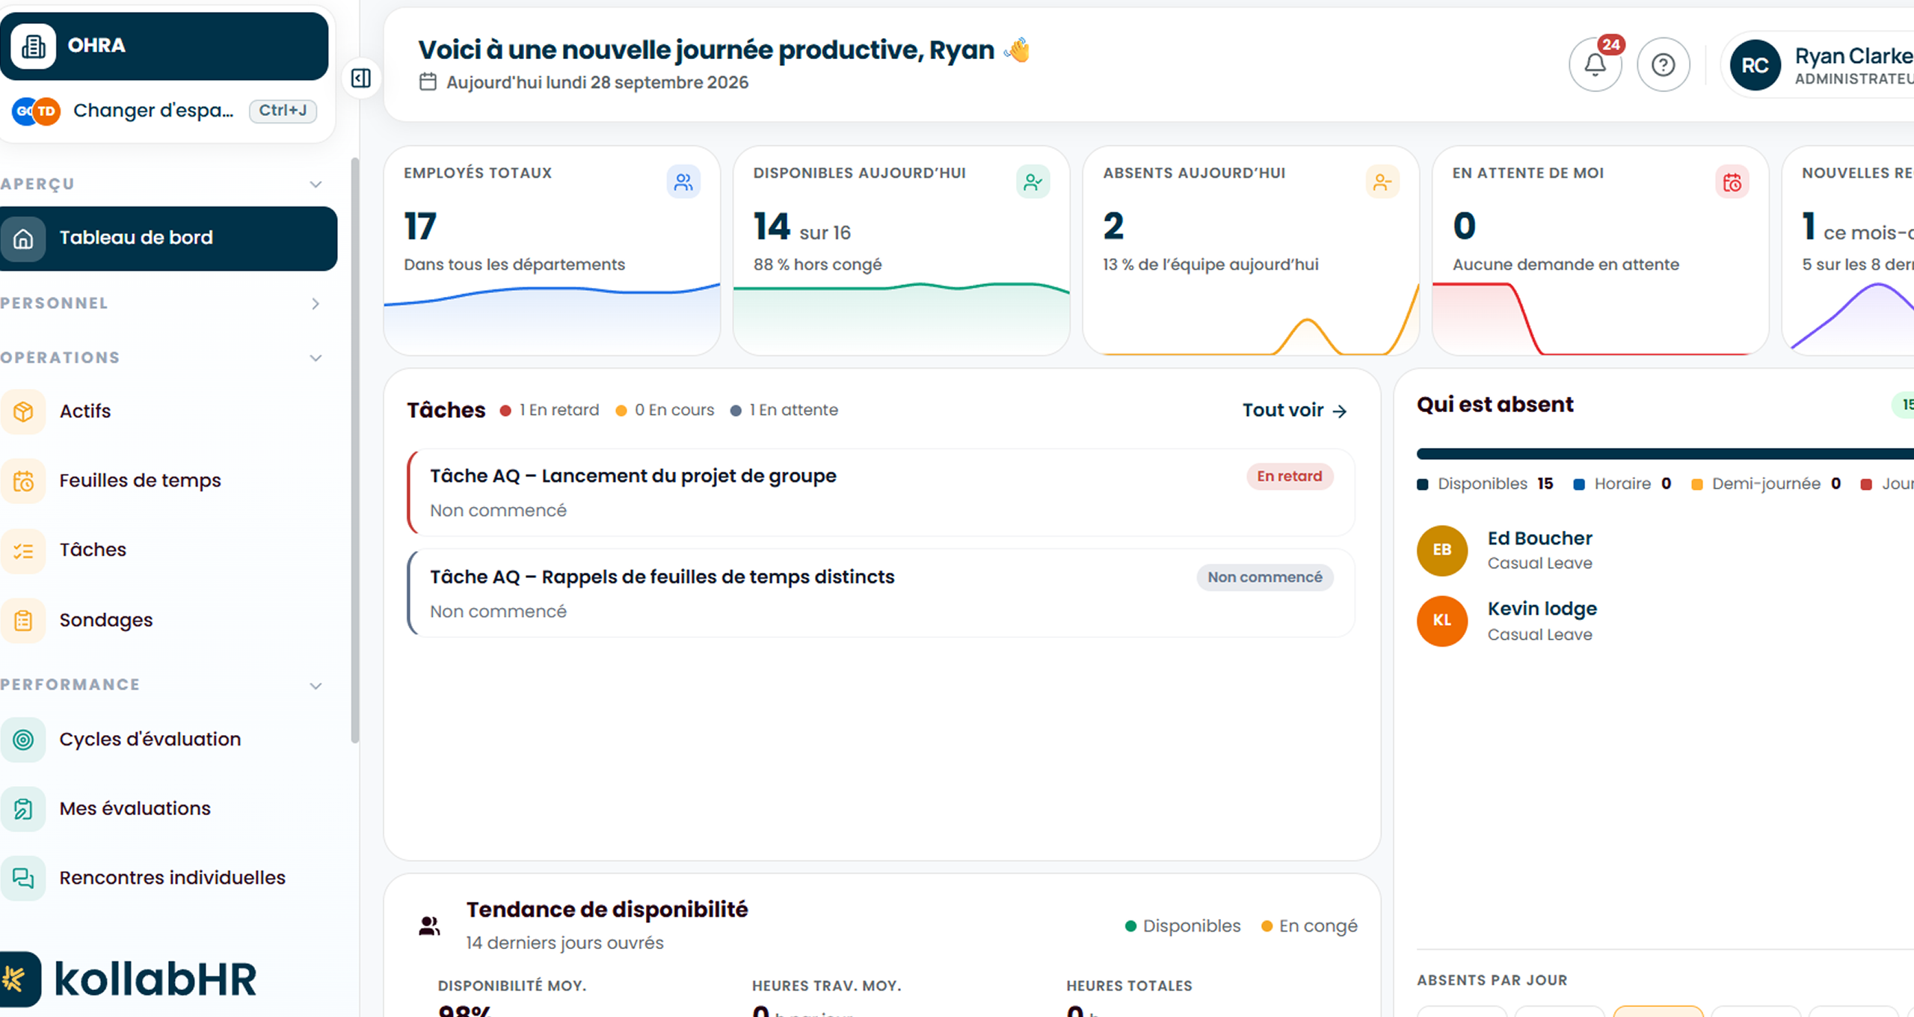
Task: Click the Feuilles de temps calendar-clock icon
Action: pos(23,481)
